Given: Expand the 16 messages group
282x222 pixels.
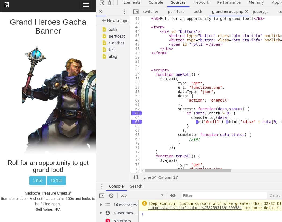Looking at the screenshot, I should coord(101,205).
